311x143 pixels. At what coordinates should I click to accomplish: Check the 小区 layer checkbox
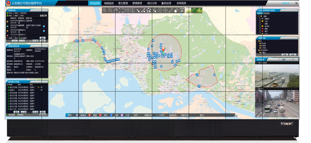[259, 21]
